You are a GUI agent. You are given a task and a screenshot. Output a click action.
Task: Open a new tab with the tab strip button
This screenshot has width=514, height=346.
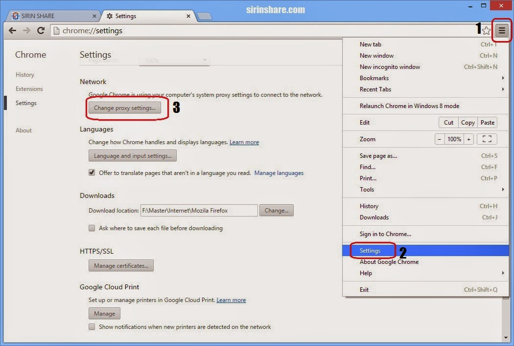tap(205, 16)
